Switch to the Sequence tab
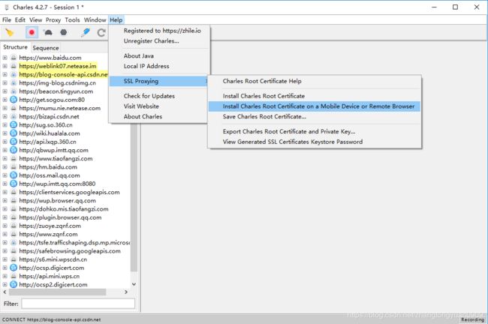 point(46,48)
